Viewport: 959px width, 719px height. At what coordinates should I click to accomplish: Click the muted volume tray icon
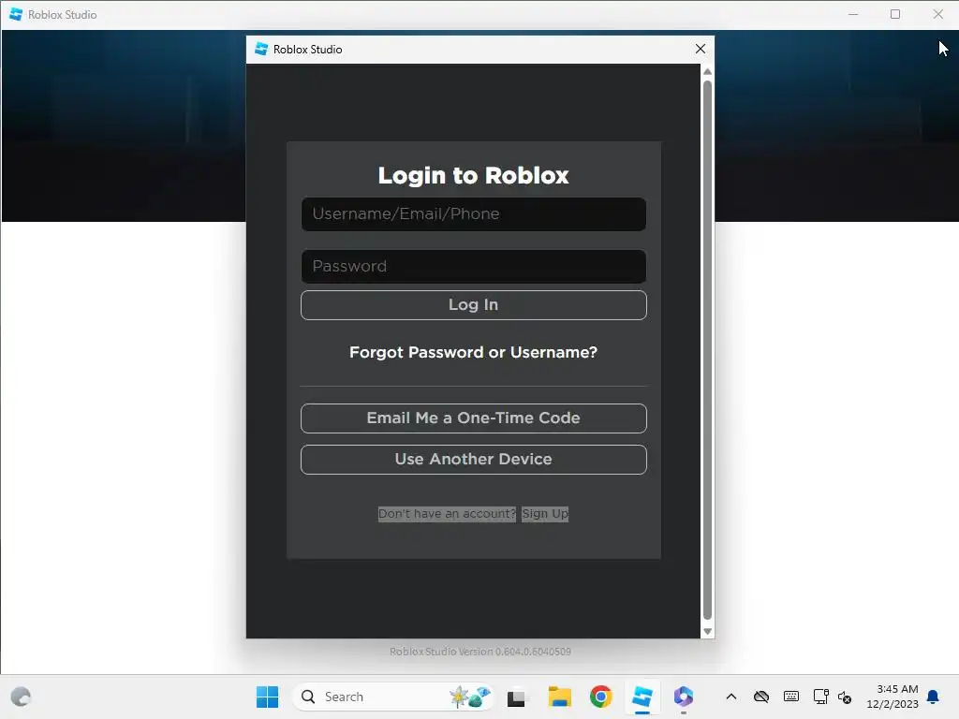coord(845,697)
